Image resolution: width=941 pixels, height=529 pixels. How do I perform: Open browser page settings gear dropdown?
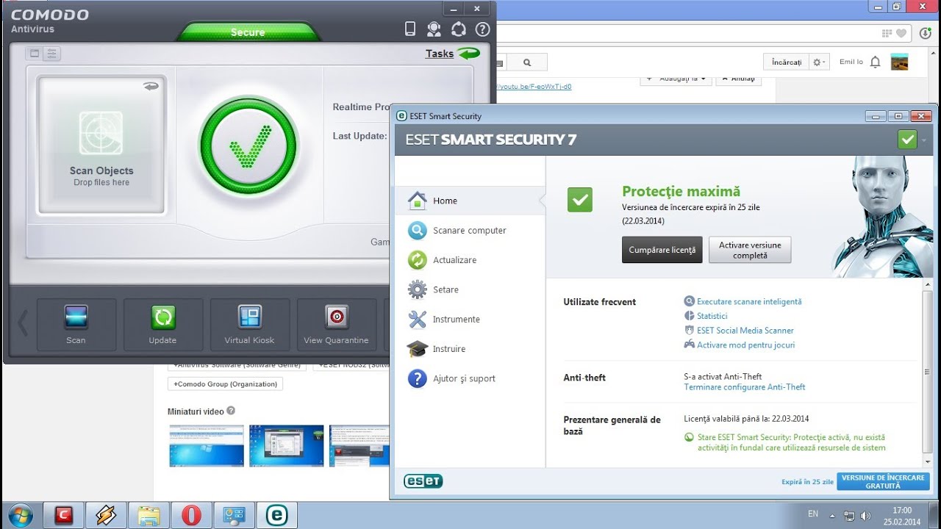tap(820, 62)
